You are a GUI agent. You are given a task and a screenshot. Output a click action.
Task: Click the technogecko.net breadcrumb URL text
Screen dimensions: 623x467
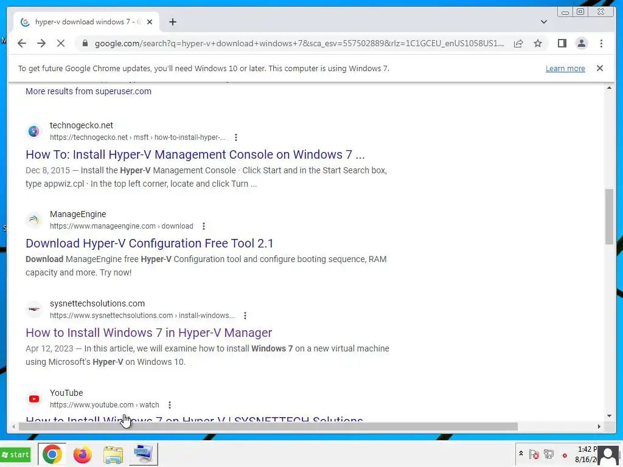137,137
